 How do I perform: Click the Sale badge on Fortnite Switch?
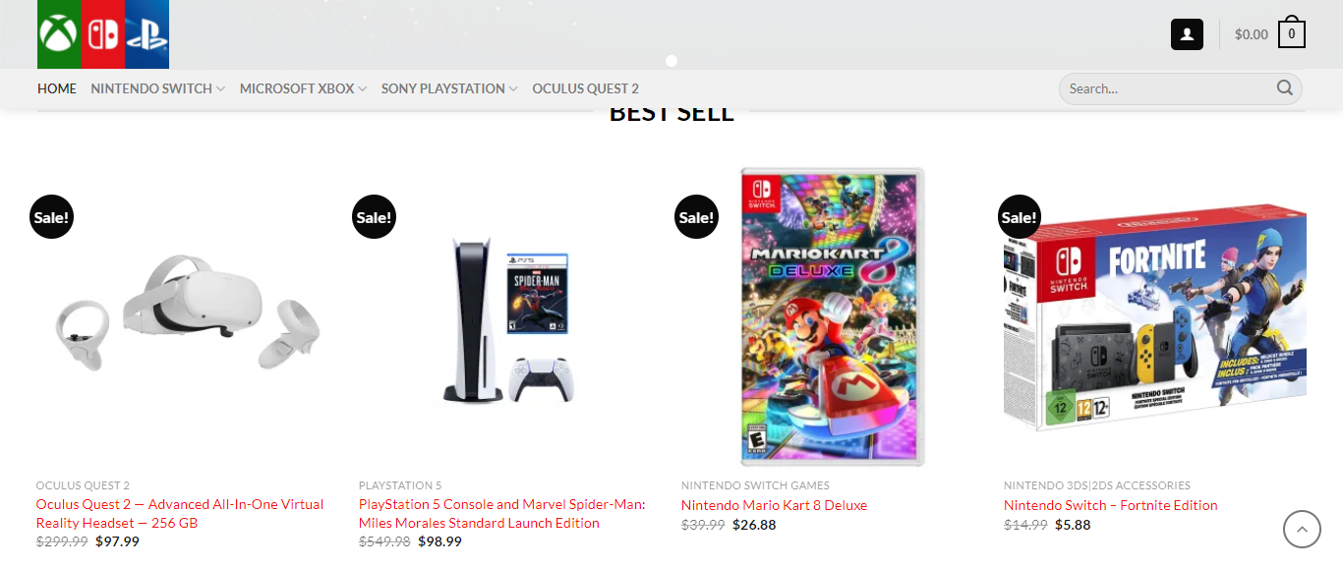click(x=1019, y=217)
